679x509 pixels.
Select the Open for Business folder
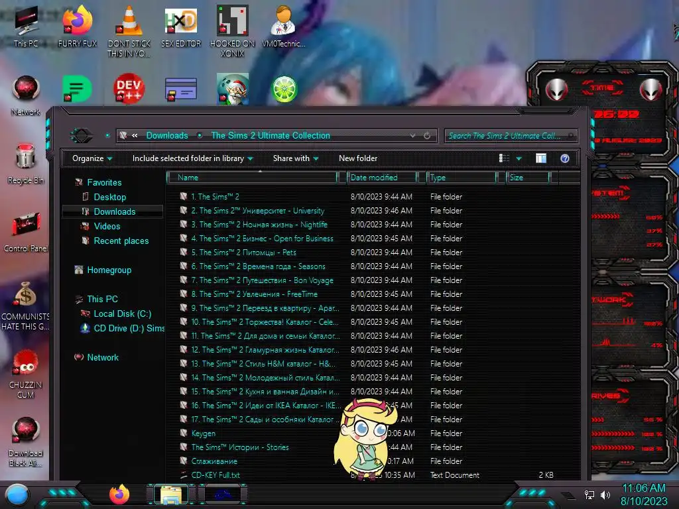pyautogui.click(x=262, y=239)
